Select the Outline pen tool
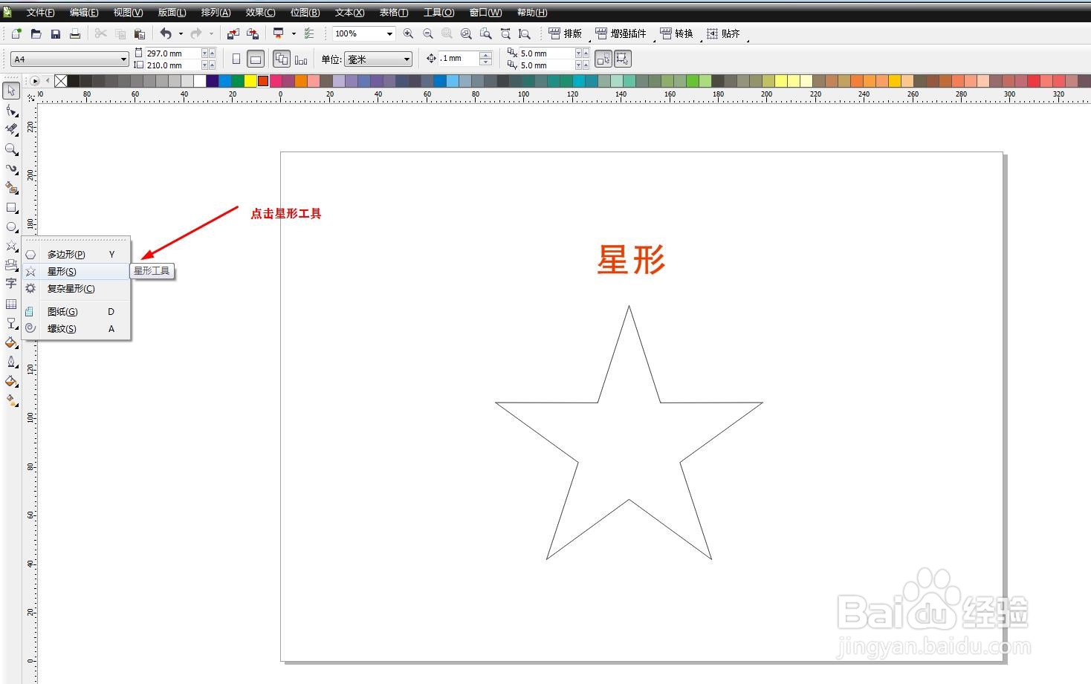Screen dimensions: 1091x684 point(11,362)
